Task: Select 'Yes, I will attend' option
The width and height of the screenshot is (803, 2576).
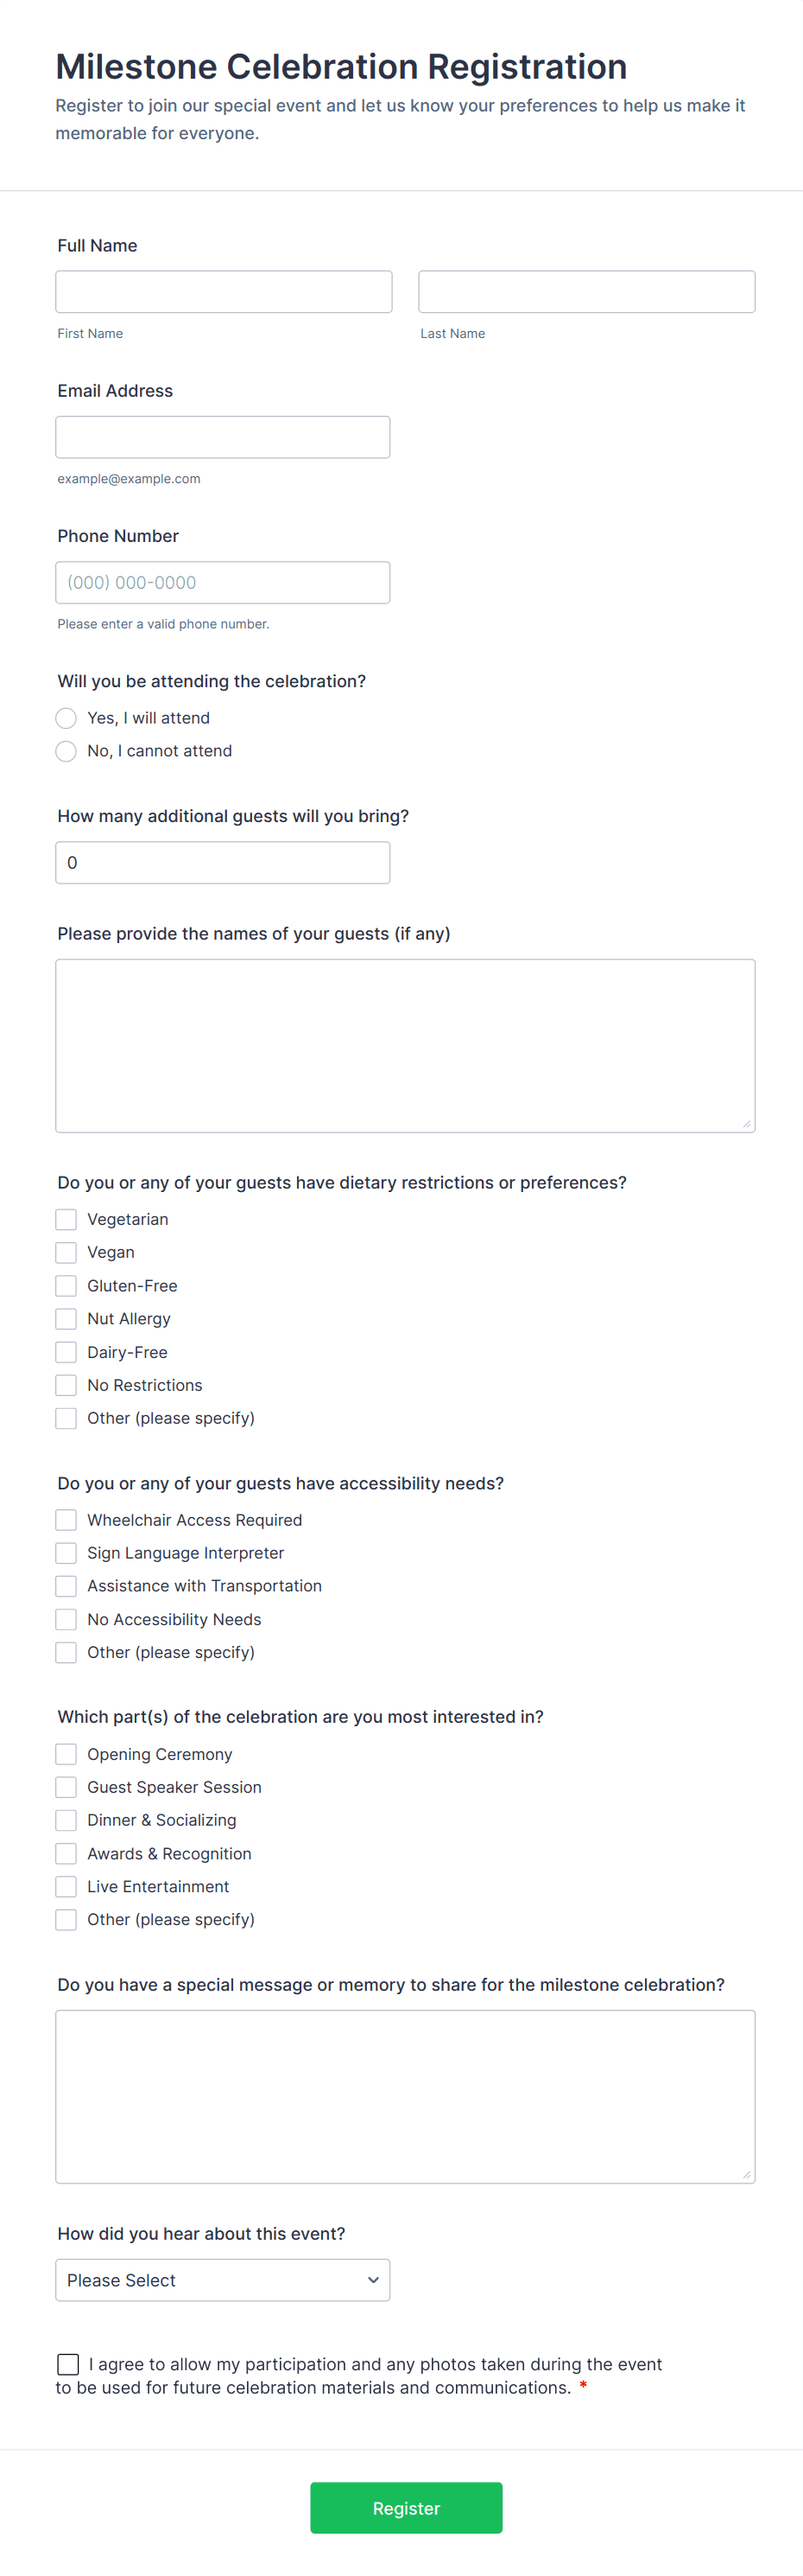Action: (66, 718)
